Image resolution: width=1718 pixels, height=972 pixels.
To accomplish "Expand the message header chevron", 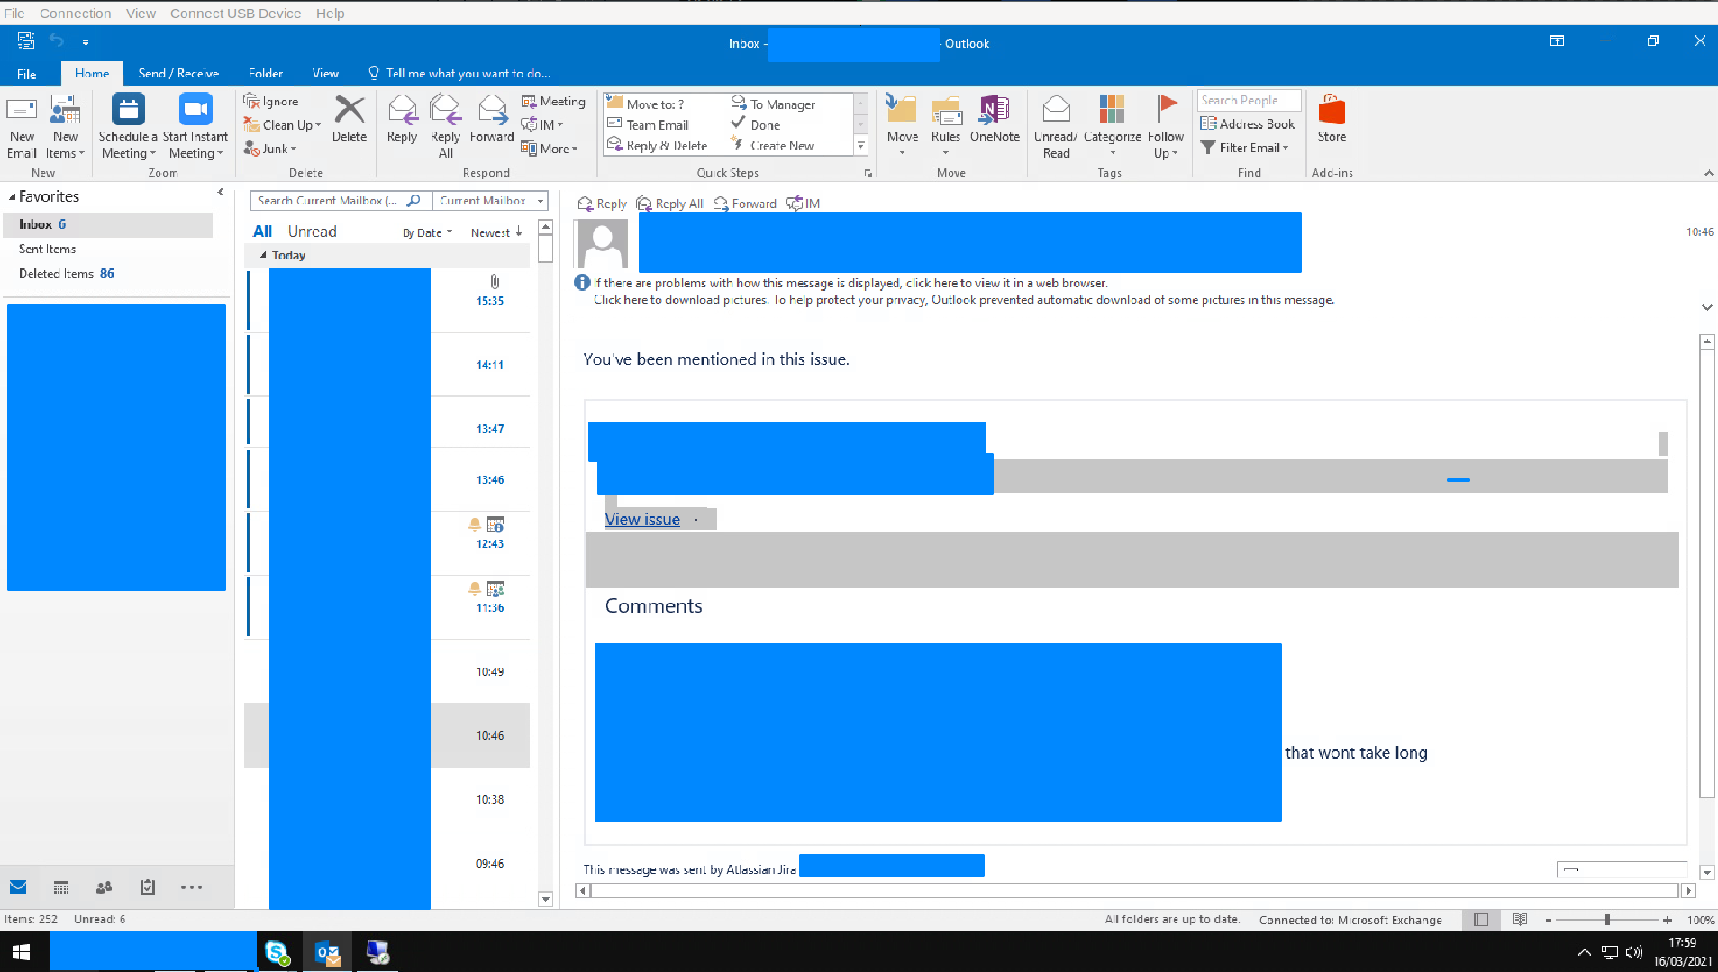I will pos(1706,307).
